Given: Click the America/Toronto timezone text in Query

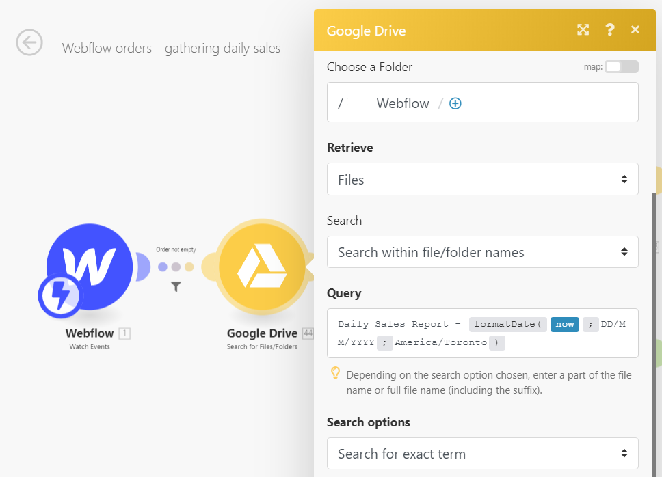Looking at the screenshot, I should pos(440,342).
